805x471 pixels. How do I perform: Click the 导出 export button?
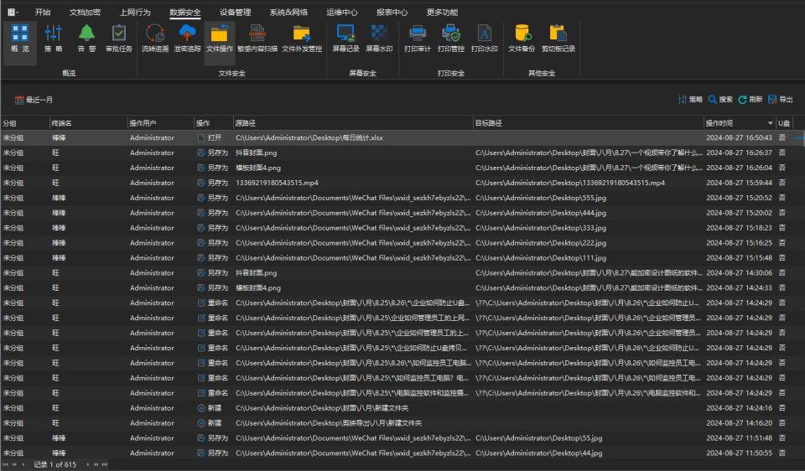(781, 100)
